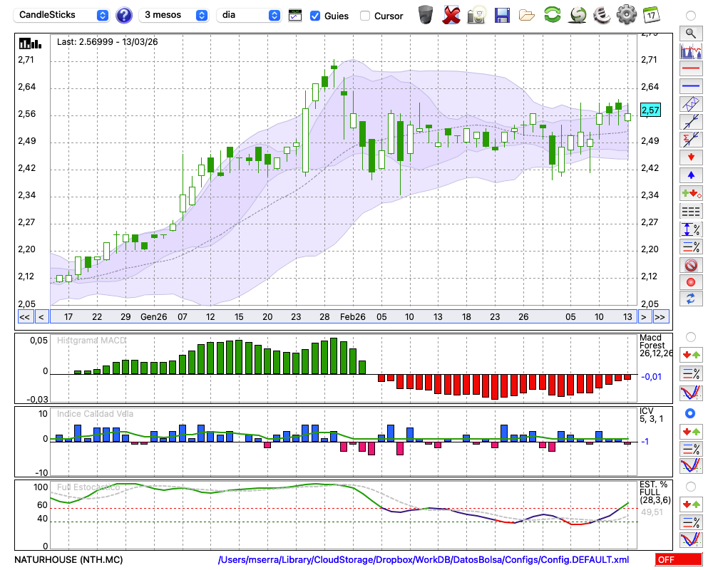Enable the Cursor checkbox
713x570 pixels.
(x=365, y=16)
